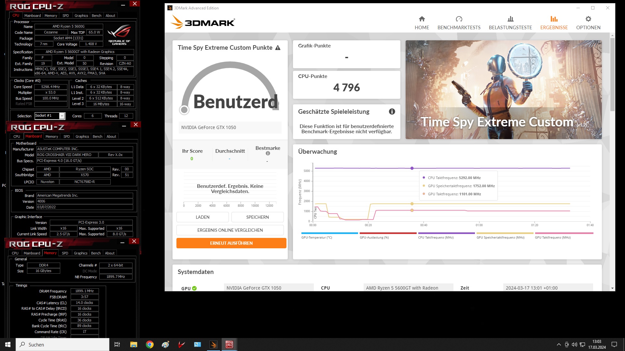625x351 pixels.
Task: Open the BELASTUNGSTESTE section
Action: tap(510, 23)
